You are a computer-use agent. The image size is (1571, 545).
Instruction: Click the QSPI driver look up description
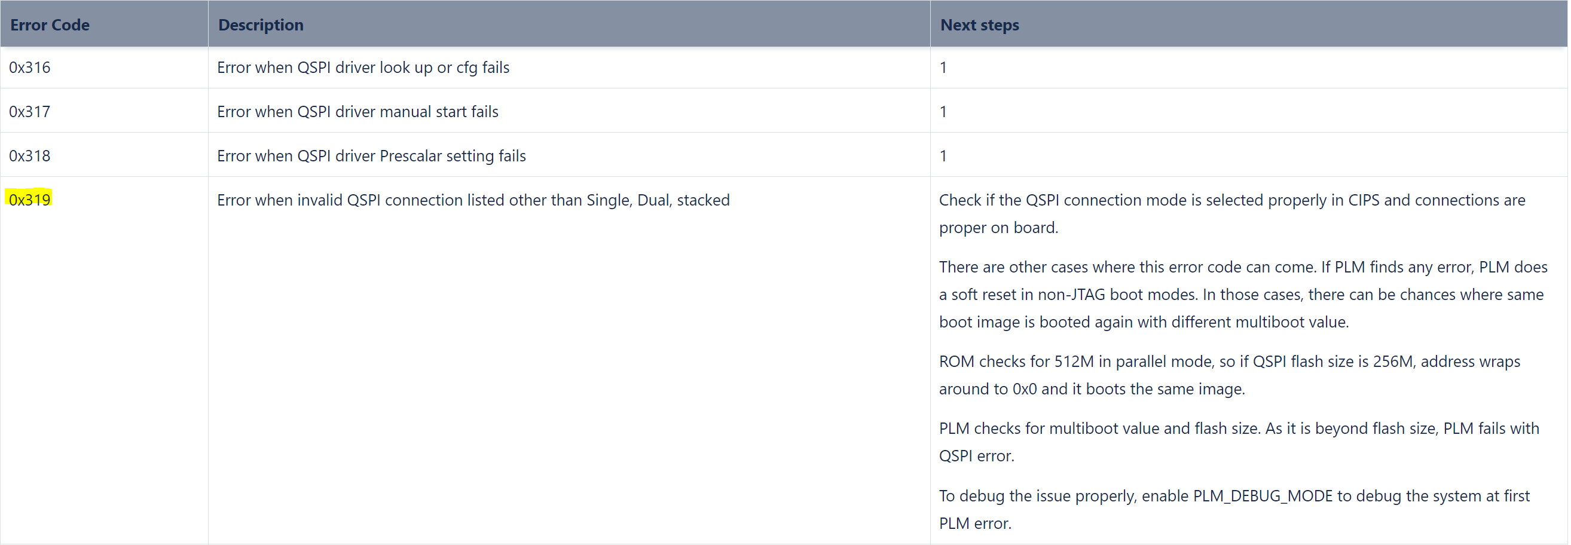tap(363, 68)
